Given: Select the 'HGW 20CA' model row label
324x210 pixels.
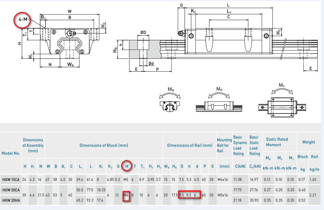Looking at the screenshot, I should [x=11, y=190].
